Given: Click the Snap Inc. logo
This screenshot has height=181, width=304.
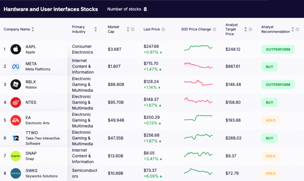Looking at the screenshot, I should click(15, 156).
